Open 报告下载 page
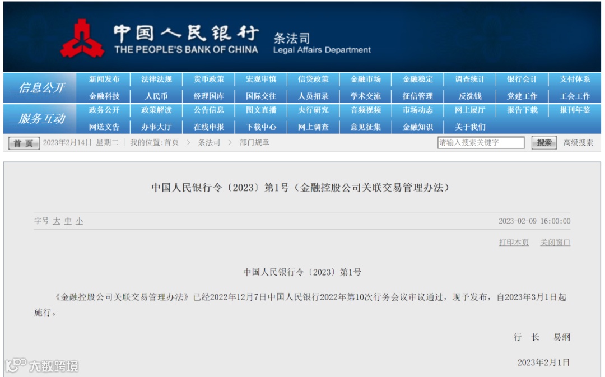 [x=522, y=110]
